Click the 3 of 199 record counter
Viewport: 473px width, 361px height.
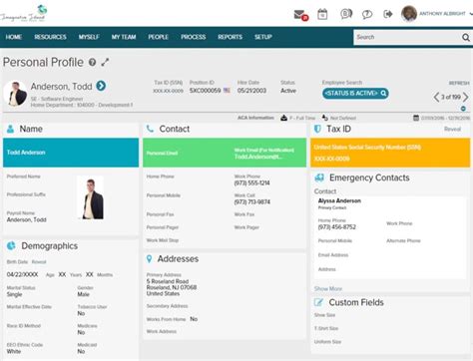[451, 97]
